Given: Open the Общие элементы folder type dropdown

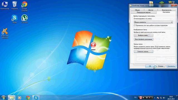Looking at the screenshot, I should 153,22.
